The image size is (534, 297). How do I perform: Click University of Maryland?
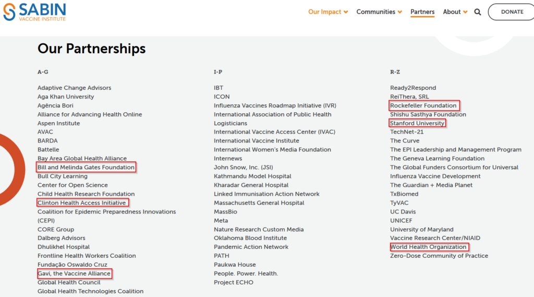click(x=421, y=229)
